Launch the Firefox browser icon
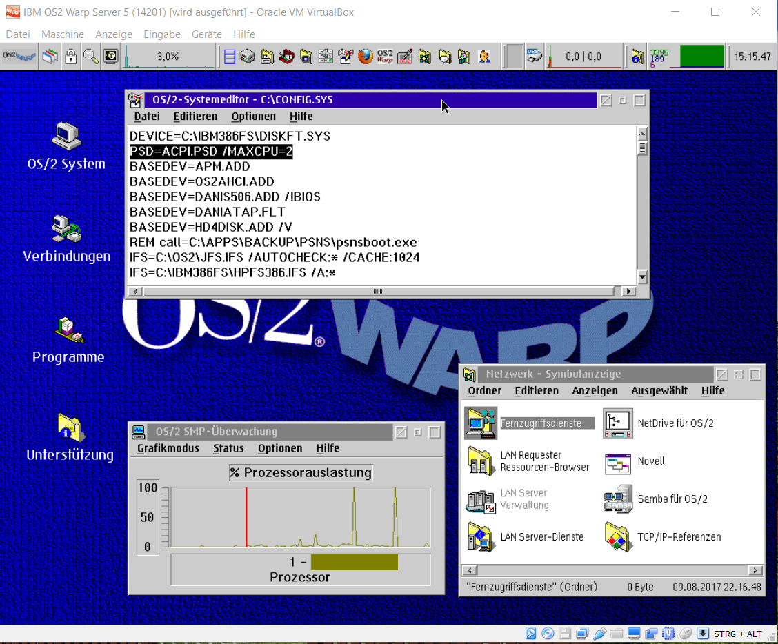Viewport: 778px width, 644px height. [365, 57]
